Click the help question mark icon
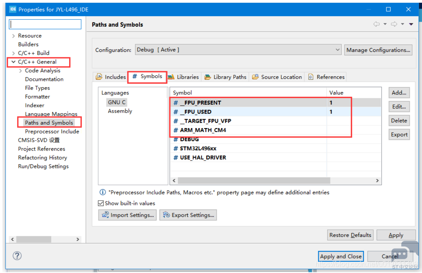Screen dimensions: 422x273 pos(17,256)
